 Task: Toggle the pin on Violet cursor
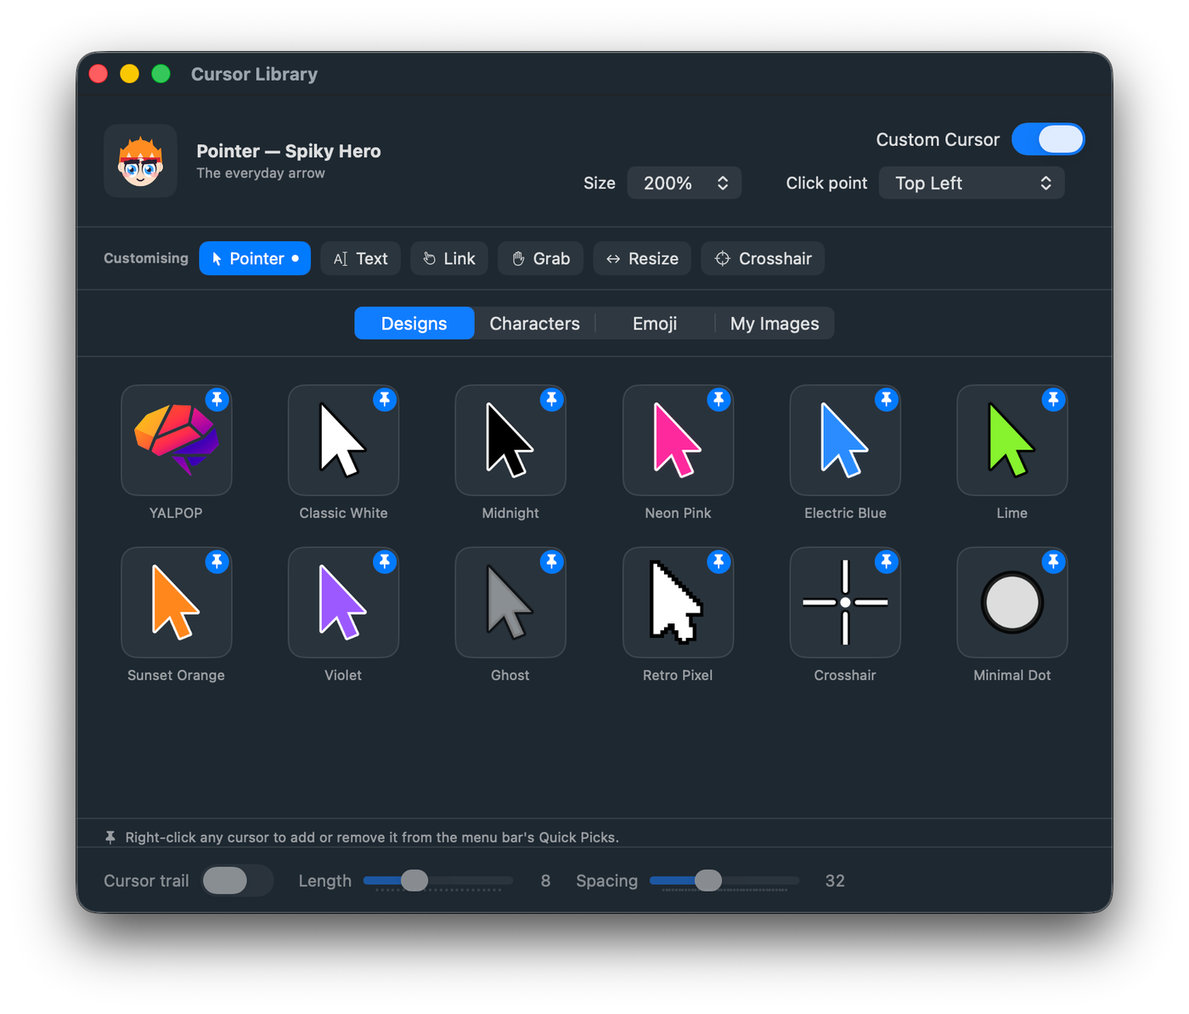coord(385,561)
